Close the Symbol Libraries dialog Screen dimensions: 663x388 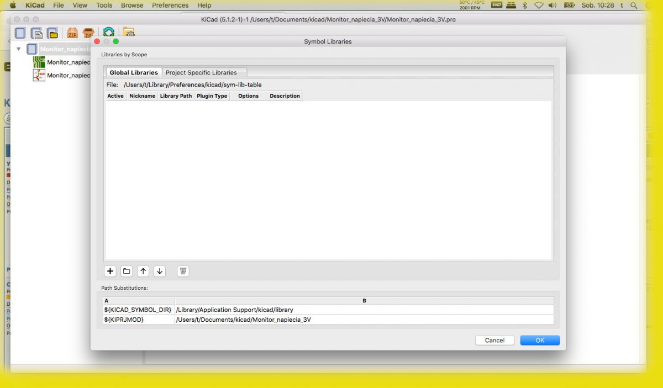pyautogui.click(x=97, y=41)
